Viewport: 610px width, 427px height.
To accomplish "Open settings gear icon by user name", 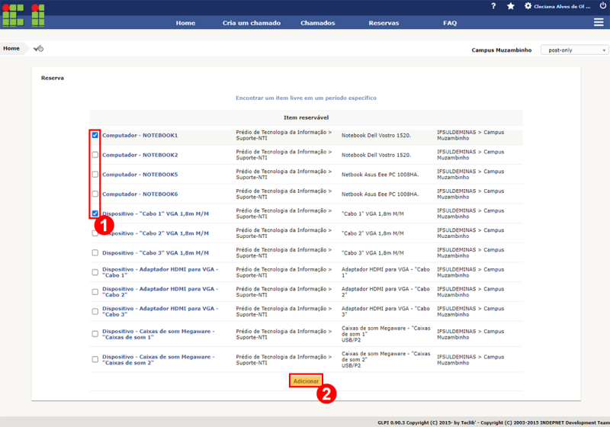I will (528, 6).
